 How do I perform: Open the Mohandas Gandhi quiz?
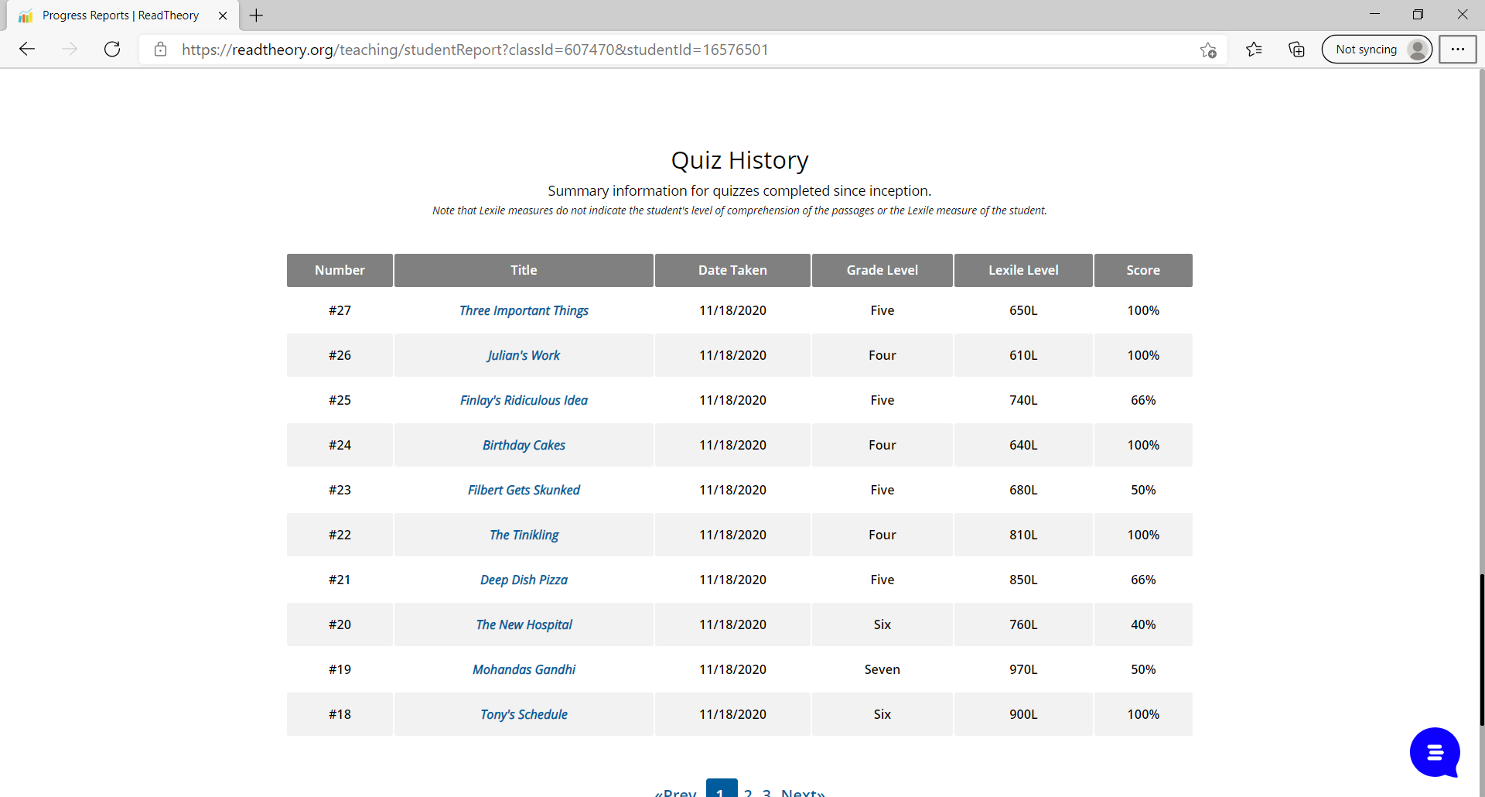click(524, 669)
